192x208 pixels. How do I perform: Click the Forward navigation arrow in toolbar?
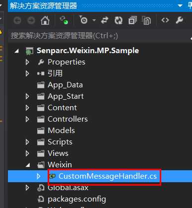[x=31, y=21]
